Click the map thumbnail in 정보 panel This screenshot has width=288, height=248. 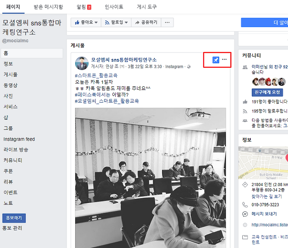pos(263,163)
